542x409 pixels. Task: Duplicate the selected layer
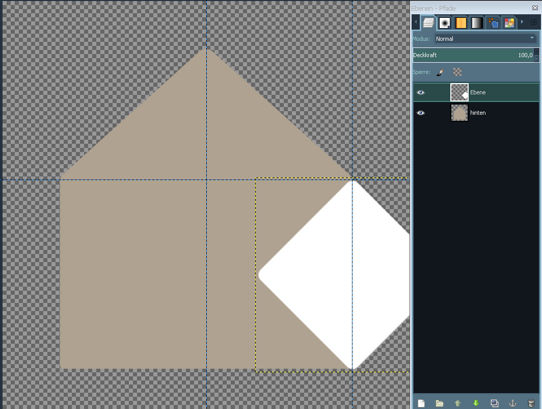494,403
